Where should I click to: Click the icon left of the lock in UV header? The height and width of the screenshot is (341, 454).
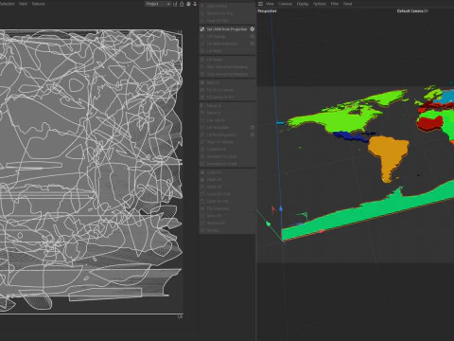[x=175, y=4]
